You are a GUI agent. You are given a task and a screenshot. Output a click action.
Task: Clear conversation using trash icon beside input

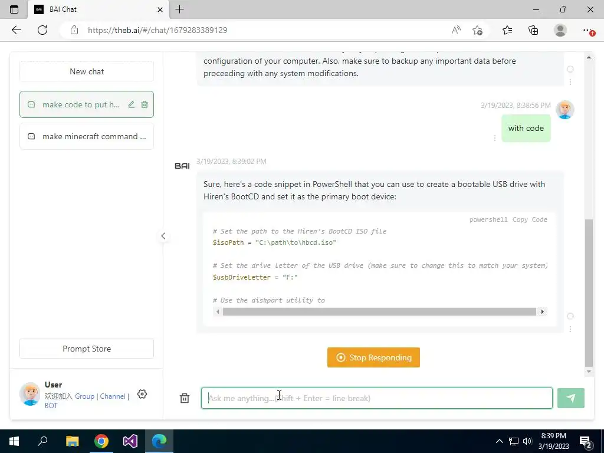(185, 398)
